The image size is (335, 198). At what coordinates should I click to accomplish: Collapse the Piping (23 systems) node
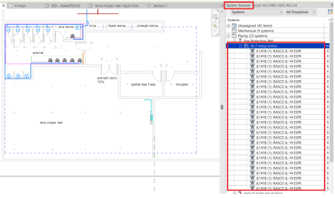coord(228,36)
